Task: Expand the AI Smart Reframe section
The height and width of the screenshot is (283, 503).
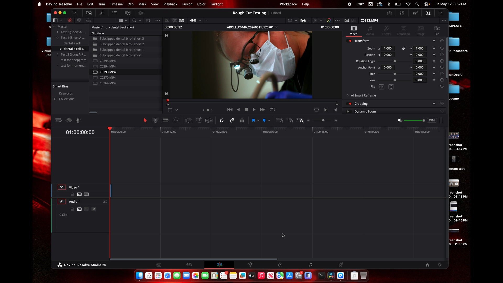Action: coord(348,95)
